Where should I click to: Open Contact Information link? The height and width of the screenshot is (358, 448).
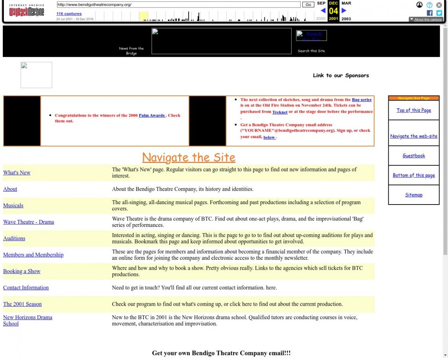26,287
